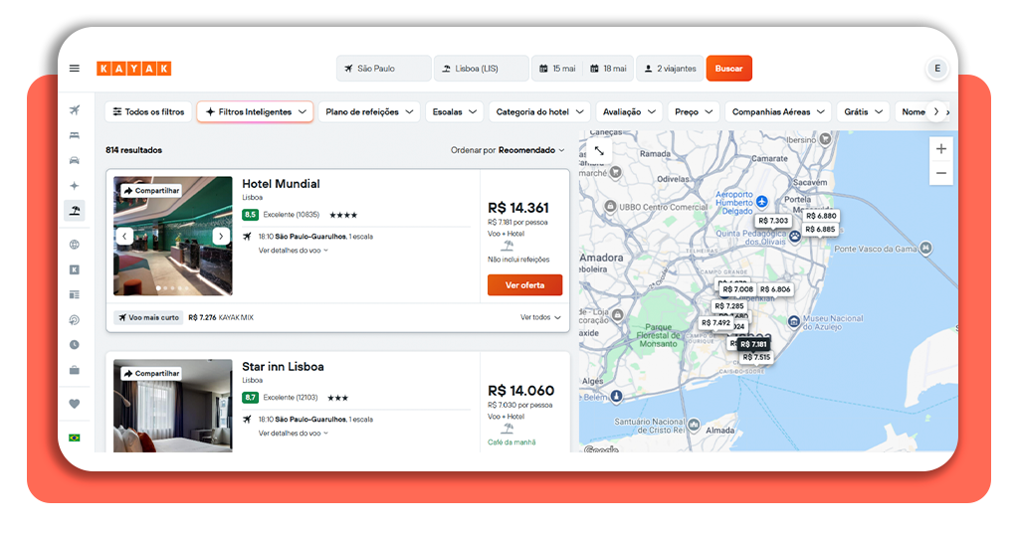Change Ordenar por Recomendado sorting
1019x533 pixels.
click(x=508, y=150)
